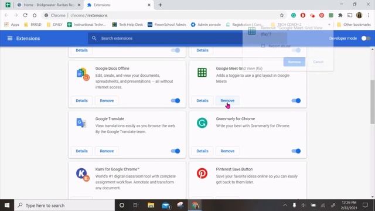
Task: Click the Pinterest Save Button icon
Action: point(202,173)
